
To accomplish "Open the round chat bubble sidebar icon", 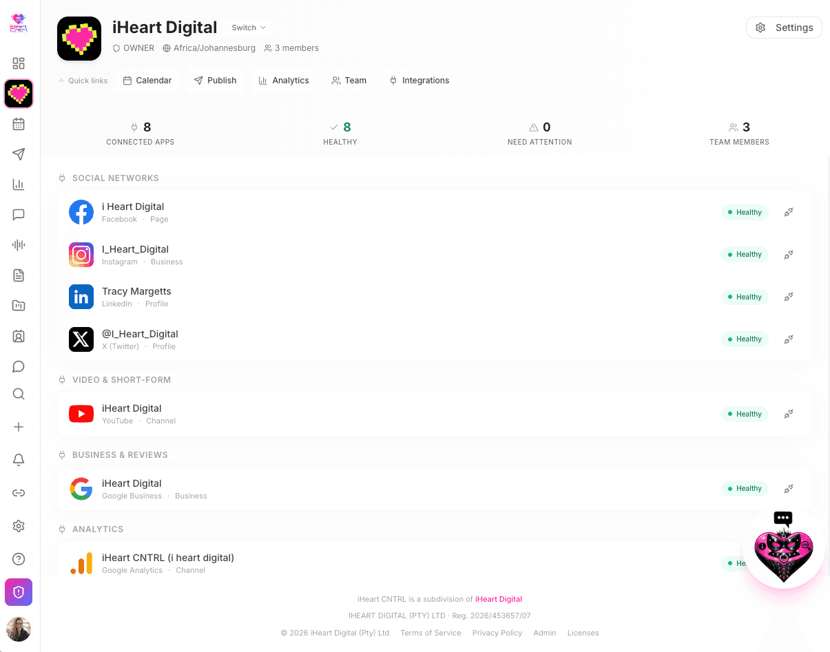I will click(19, 366).
